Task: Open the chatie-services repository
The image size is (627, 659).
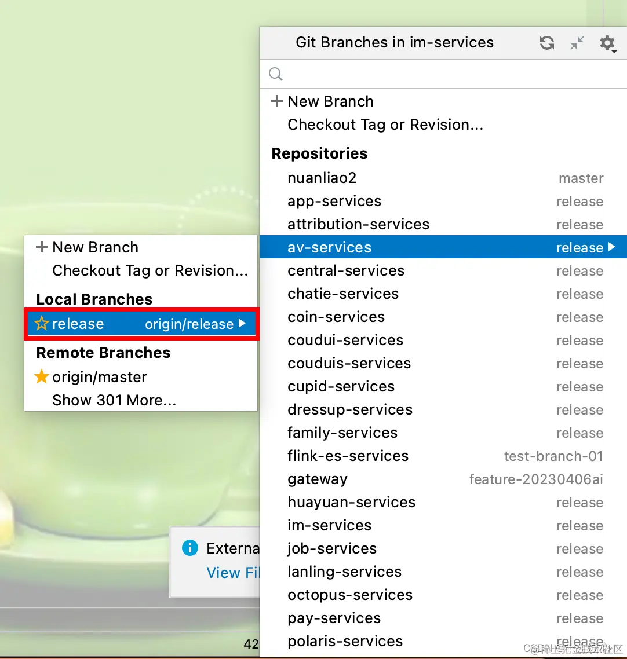Action: pyautogui.click(x=443, y=294)
